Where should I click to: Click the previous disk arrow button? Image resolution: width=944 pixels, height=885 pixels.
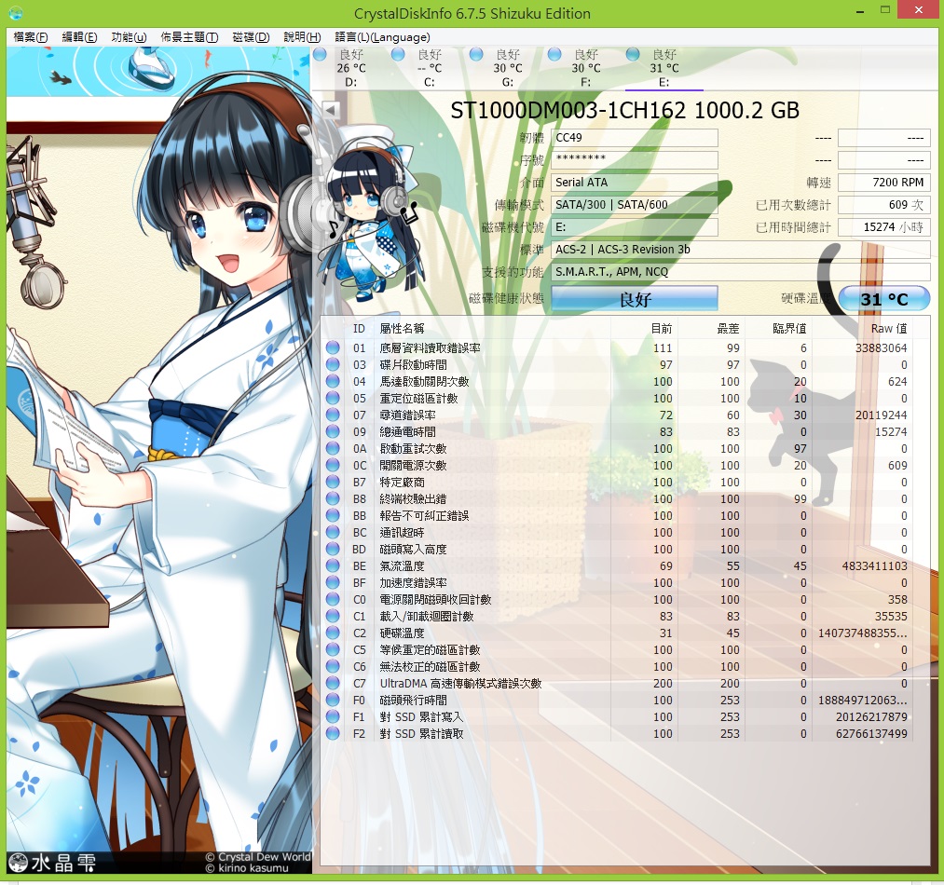tap(331, 110)
